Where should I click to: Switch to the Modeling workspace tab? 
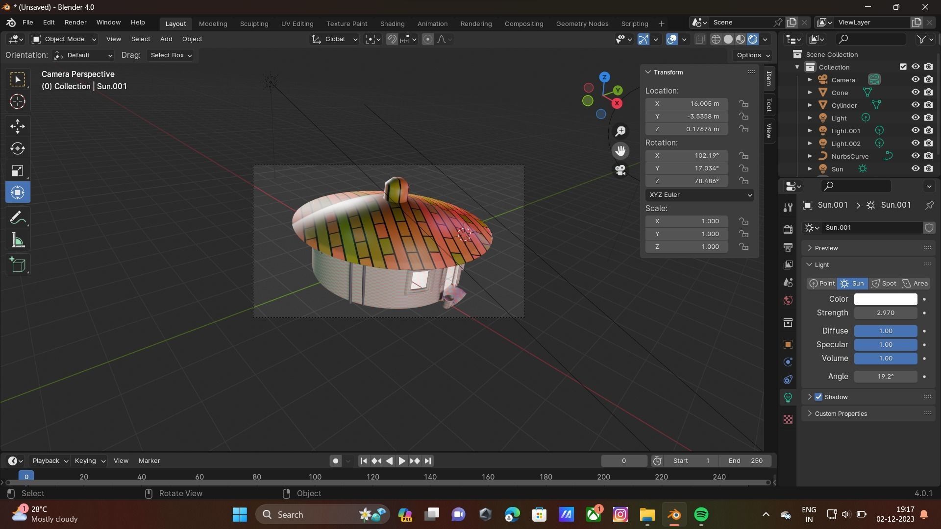213,24
